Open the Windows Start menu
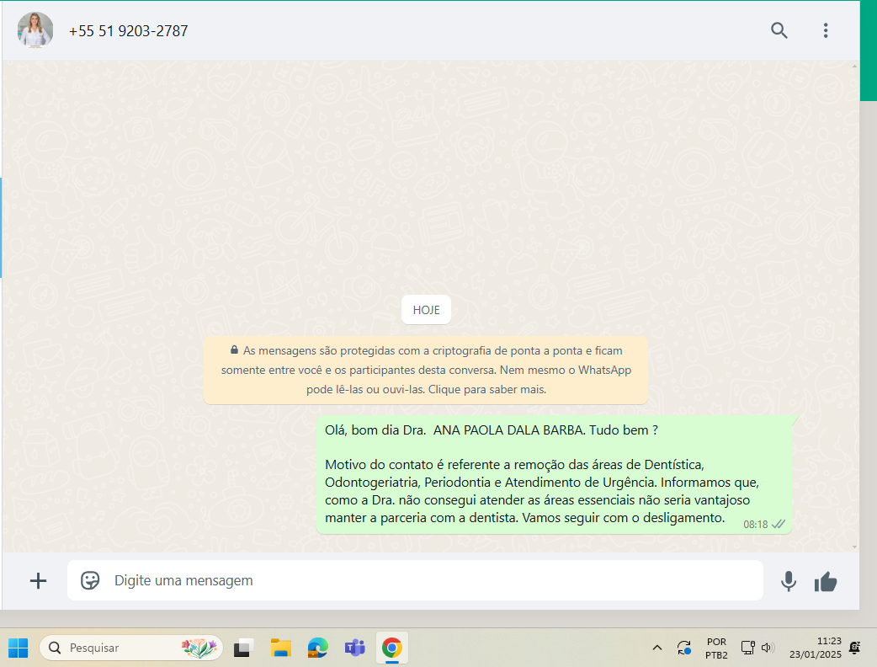 [x=18, y=648]
